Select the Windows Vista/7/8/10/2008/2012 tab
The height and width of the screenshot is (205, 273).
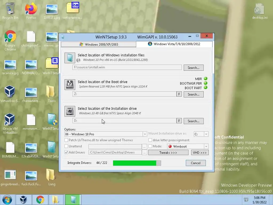pos(174,44)
